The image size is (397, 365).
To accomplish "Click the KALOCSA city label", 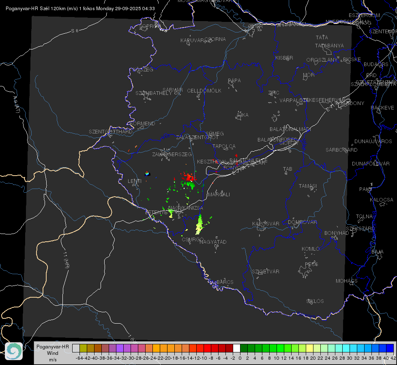I will point(382,200).
